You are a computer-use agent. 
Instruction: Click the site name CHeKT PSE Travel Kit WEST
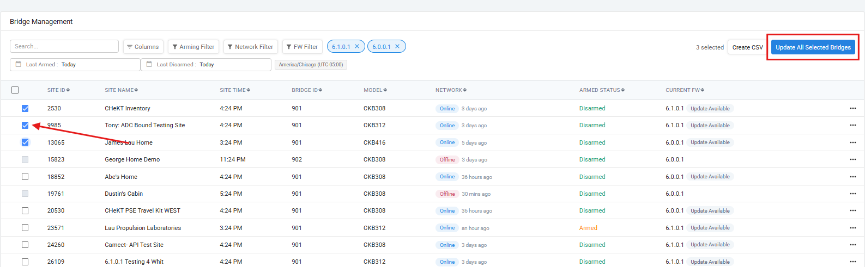coord(142,210)
